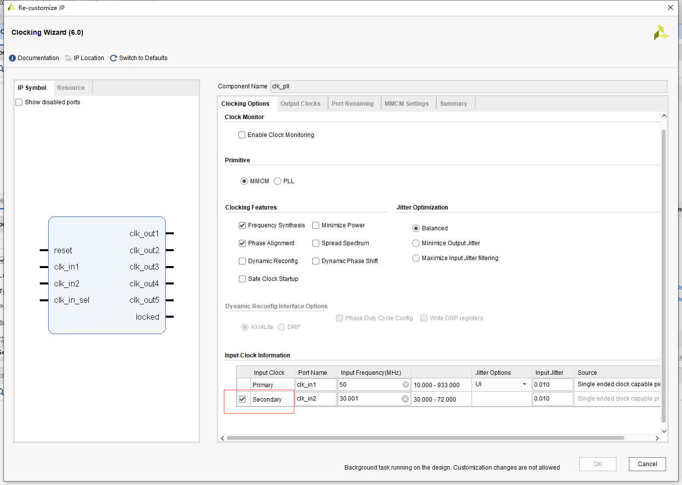Image resolution: width=682 pixels, height=485 pixels.
Task: Select the MMCM primitive radio button
Action: (x=244, y=181)
